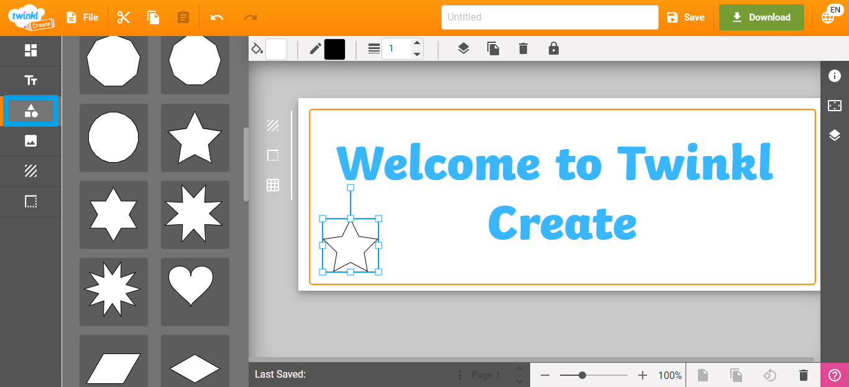The image size is (849, 387).
Task: Add the circle shape
Action: 114,138
